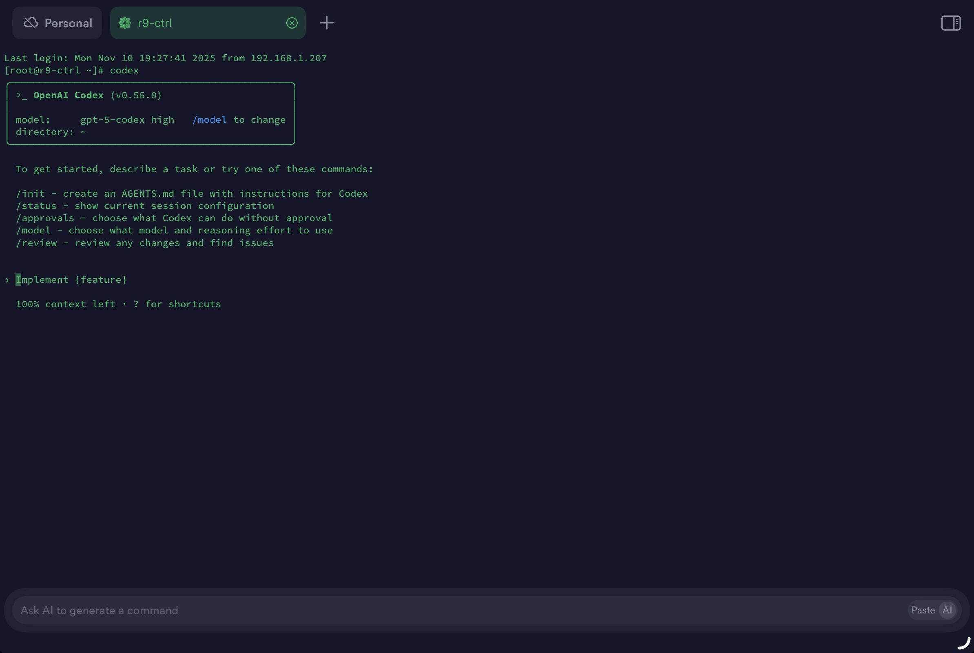Close the r9-ctrl tab
This screenshot has width=974, height=653.
(292, 23)
